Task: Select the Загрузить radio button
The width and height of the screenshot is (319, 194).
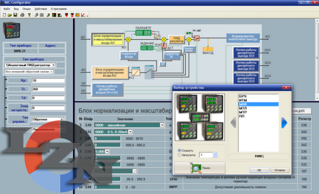Action: pyautogui.click(x=179, y=155)
